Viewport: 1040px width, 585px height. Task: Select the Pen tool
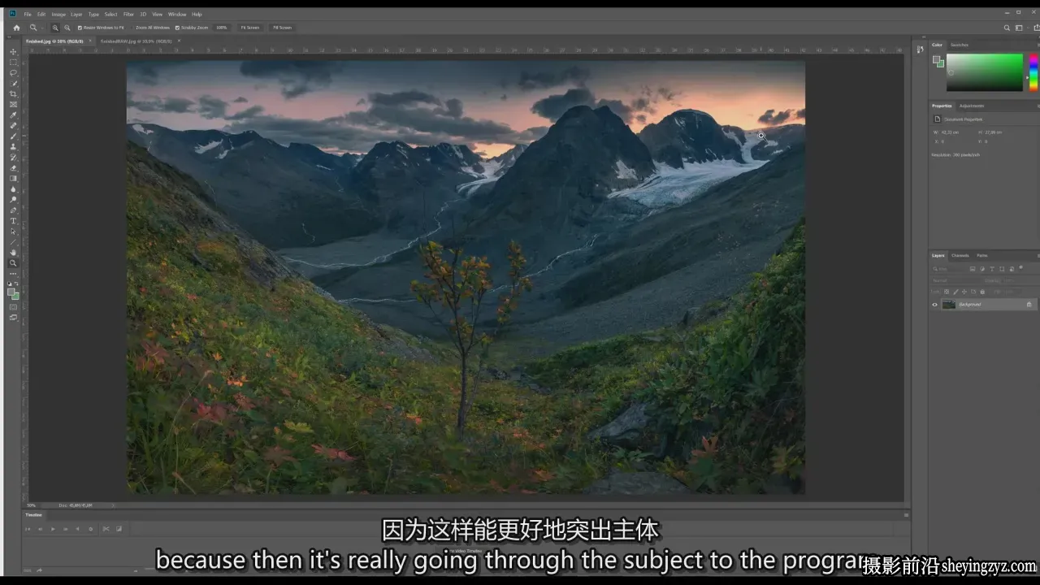tap(13, 210)
